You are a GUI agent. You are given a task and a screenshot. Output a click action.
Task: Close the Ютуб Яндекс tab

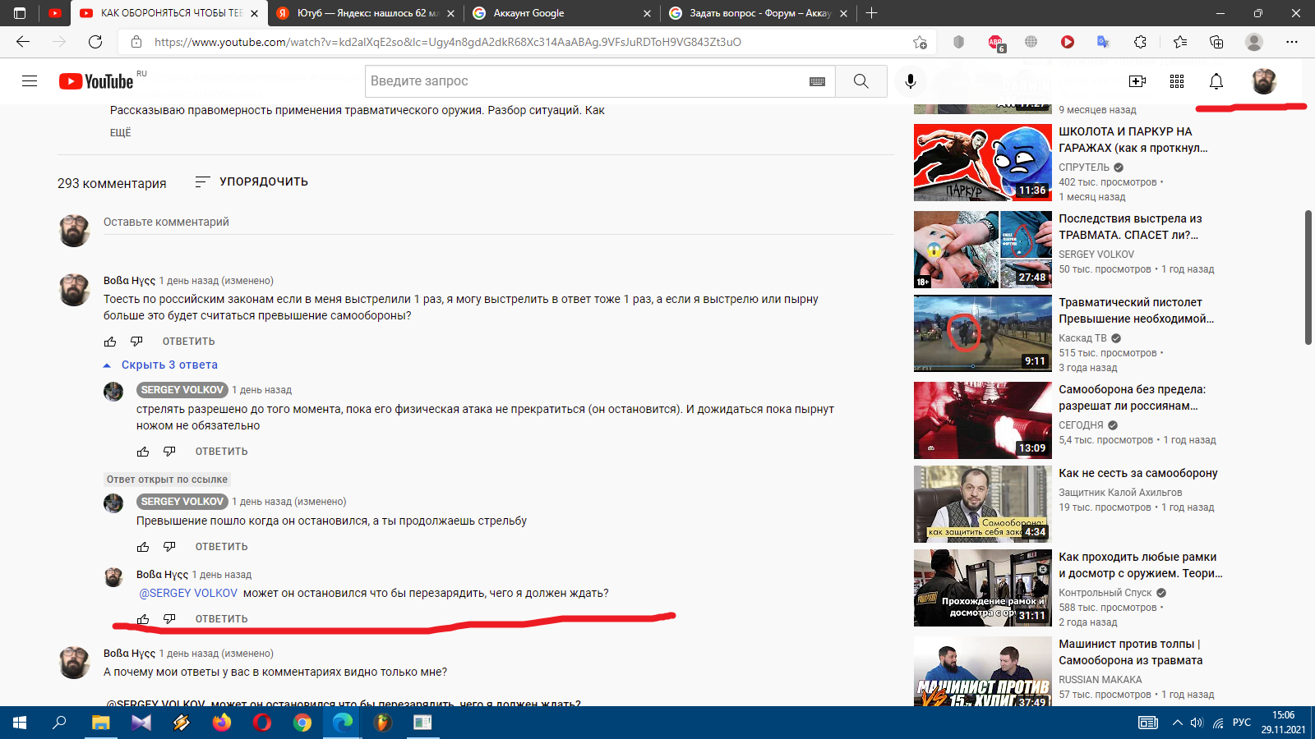(450, 13)
